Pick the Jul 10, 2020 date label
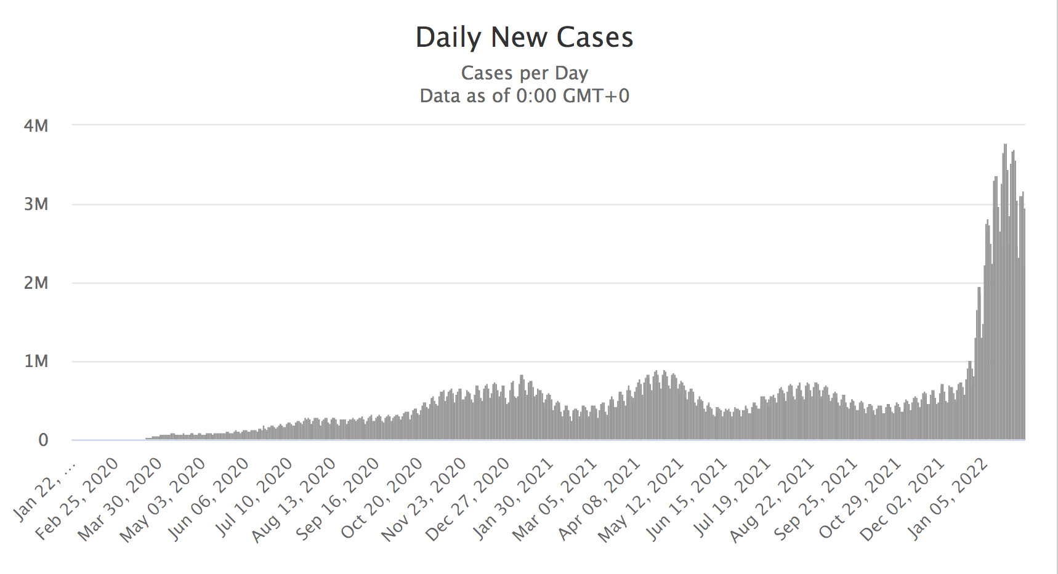1058x574 pixels. (251, 499)
